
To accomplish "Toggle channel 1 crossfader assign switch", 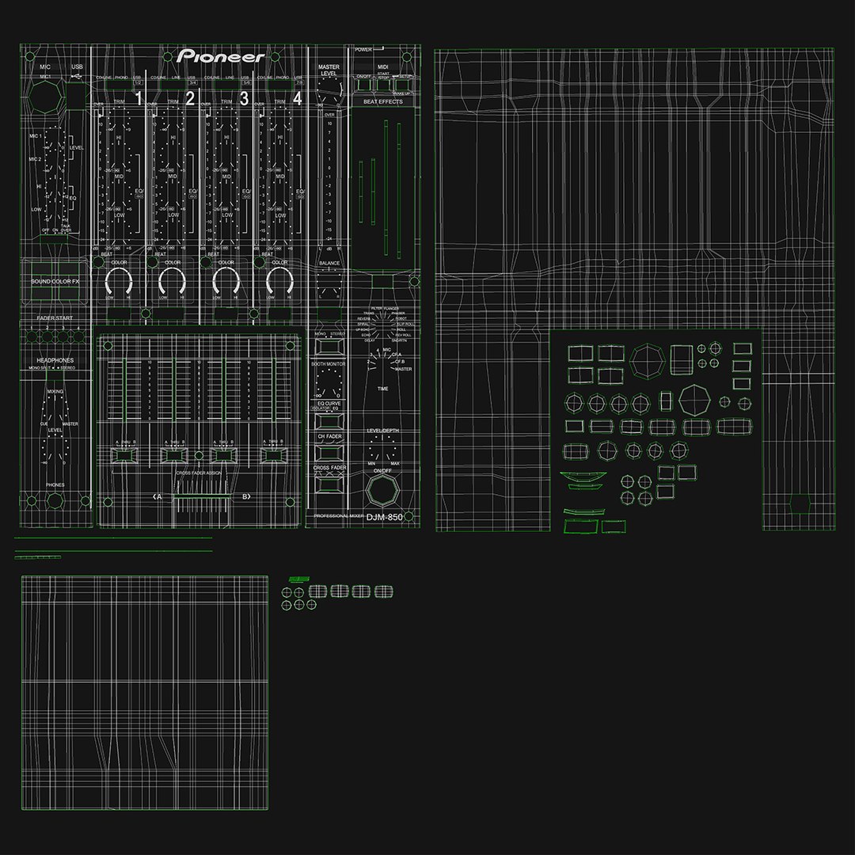I will click(x=124, y=455).
